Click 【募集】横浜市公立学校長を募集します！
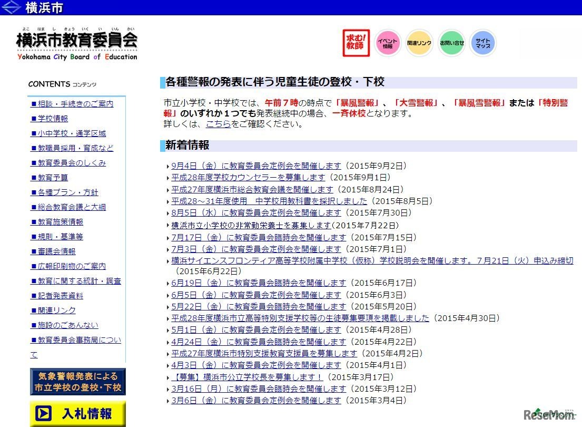The height and width of the screenshot is (427, 582). click(245, 377)
